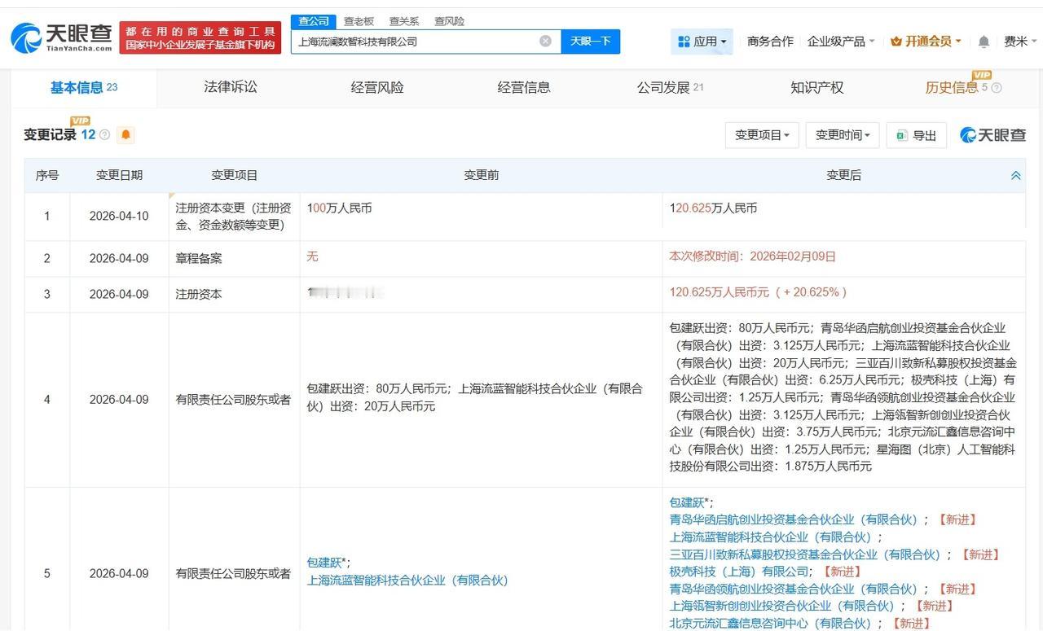The height and width of the screenshot is (631, 1043).
Task: Switch to the 知识产权 tab
Action: 816,87
